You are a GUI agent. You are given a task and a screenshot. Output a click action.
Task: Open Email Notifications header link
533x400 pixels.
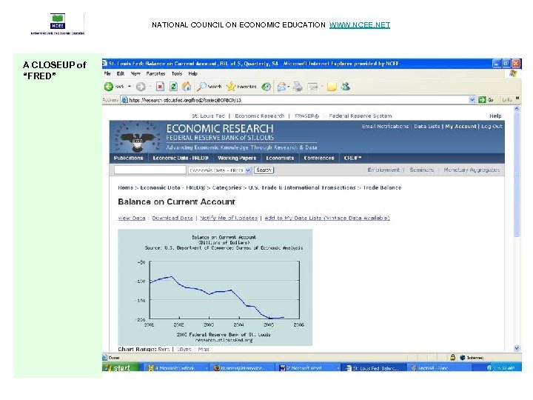click(385, 126)
